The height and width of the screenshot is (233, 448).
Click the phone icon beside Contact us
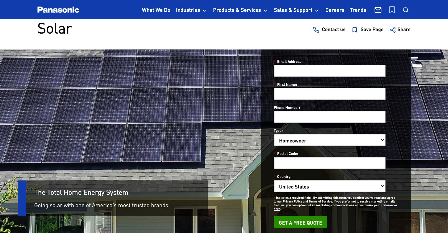click(x=316, y=30)
